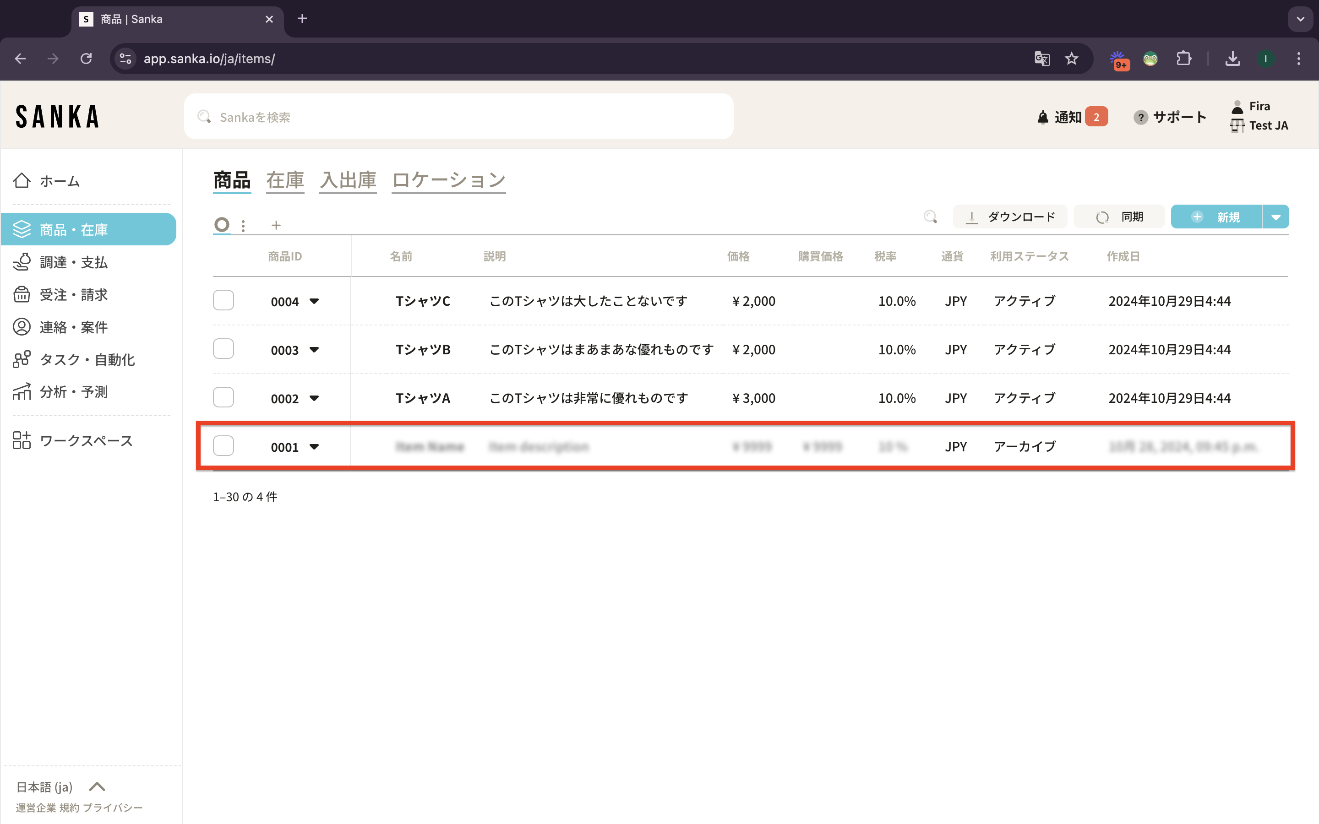Viewport: 1319px width, 824px height.
Task: Open ホーム from the sidebar
Action: tap(60, 181)
